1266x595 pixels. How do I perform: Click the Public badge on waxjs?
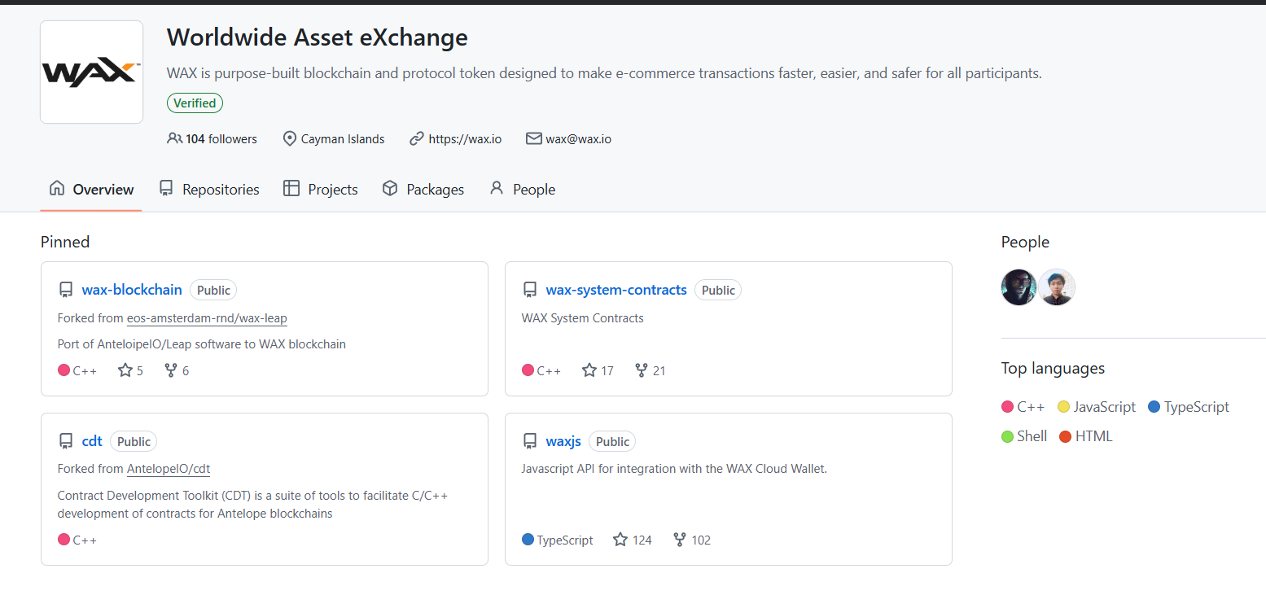tap(612, 441)
